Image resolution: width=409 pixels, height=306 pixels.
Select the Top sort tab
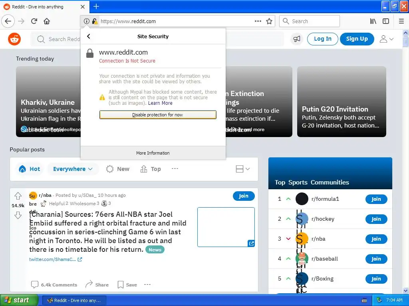pyautogui.click(x=151, y=169)
